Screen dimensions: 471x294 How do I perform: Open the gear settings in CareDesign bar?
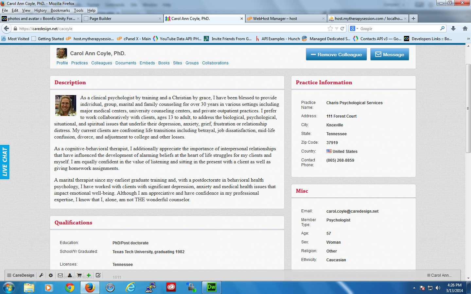click(51, 275)
